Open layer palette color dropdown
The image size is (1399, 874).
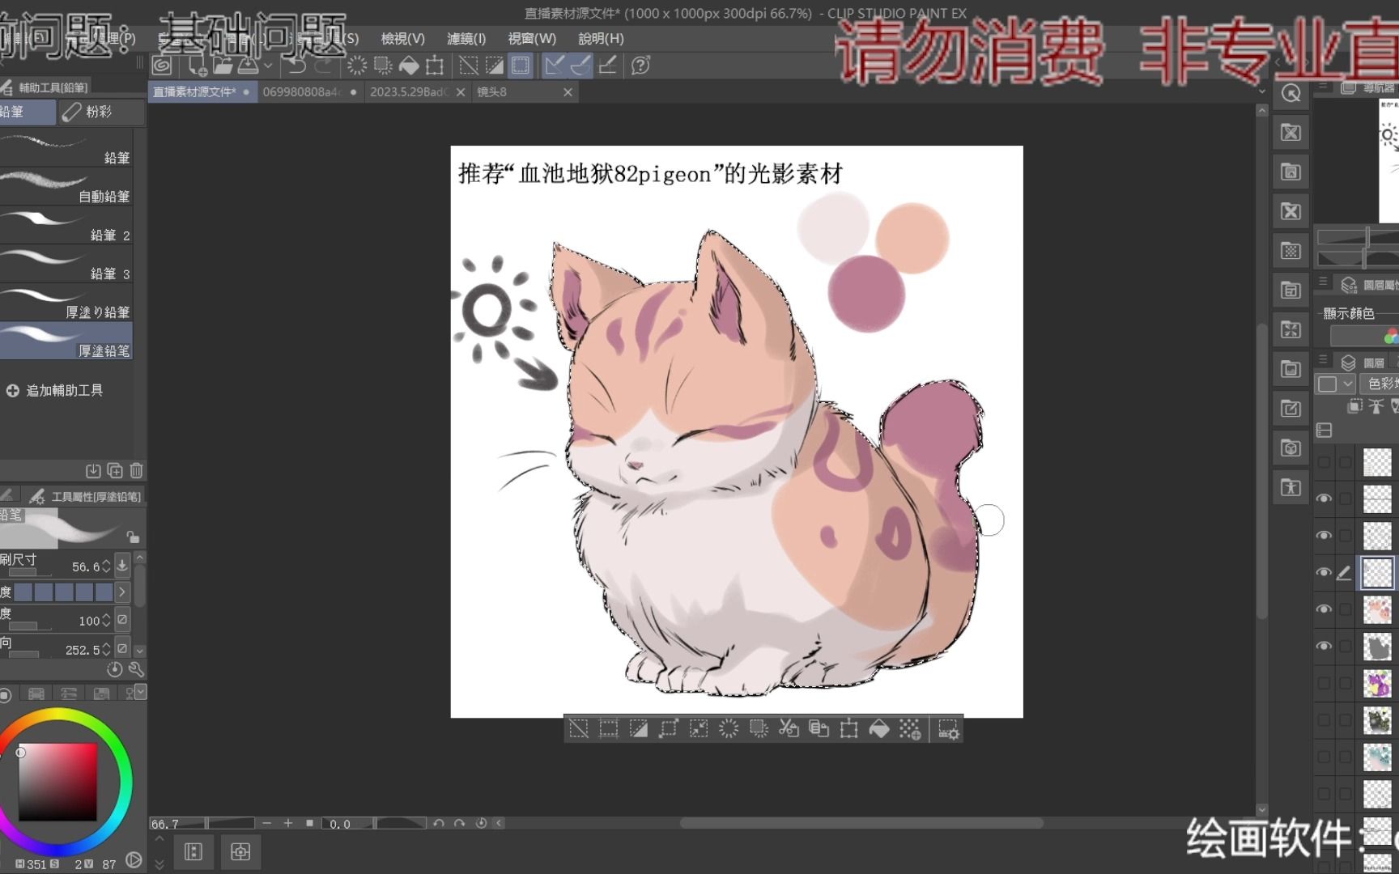tap(1336, 384)
